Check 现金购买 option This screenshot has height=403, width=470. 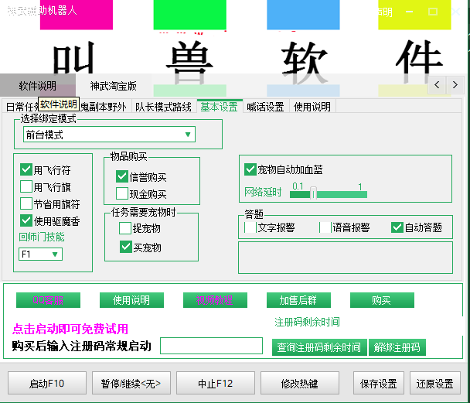click(x=122, y=193)
